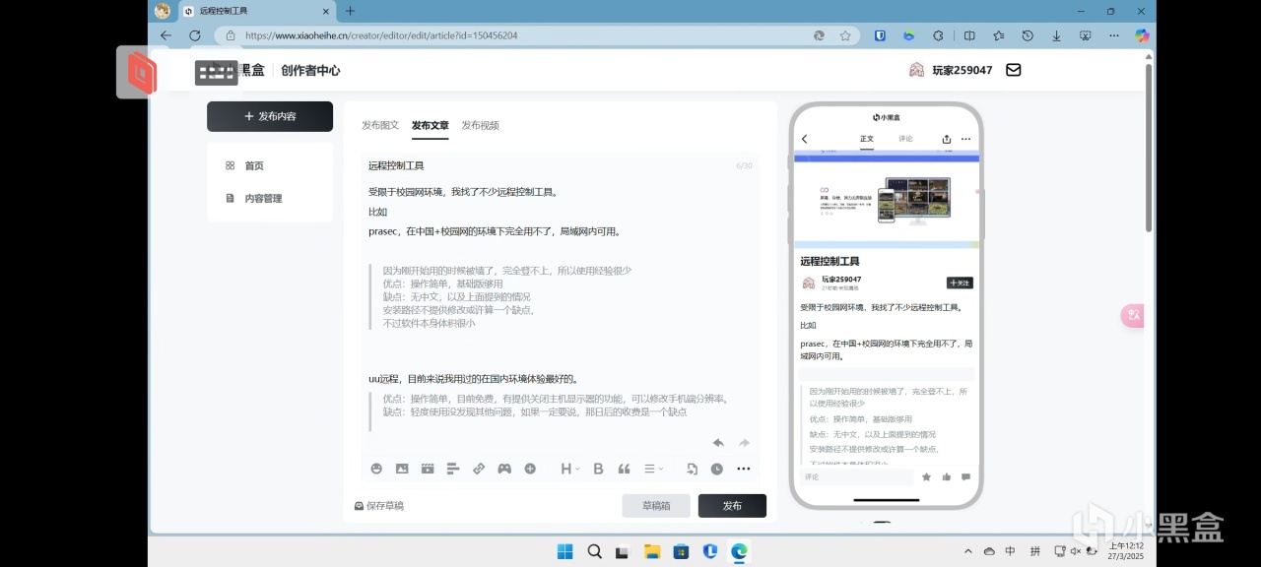Viewport: 1261px width, 567px height.
Task: Switch to the 发布图文 tab
Action: [380, 125]
